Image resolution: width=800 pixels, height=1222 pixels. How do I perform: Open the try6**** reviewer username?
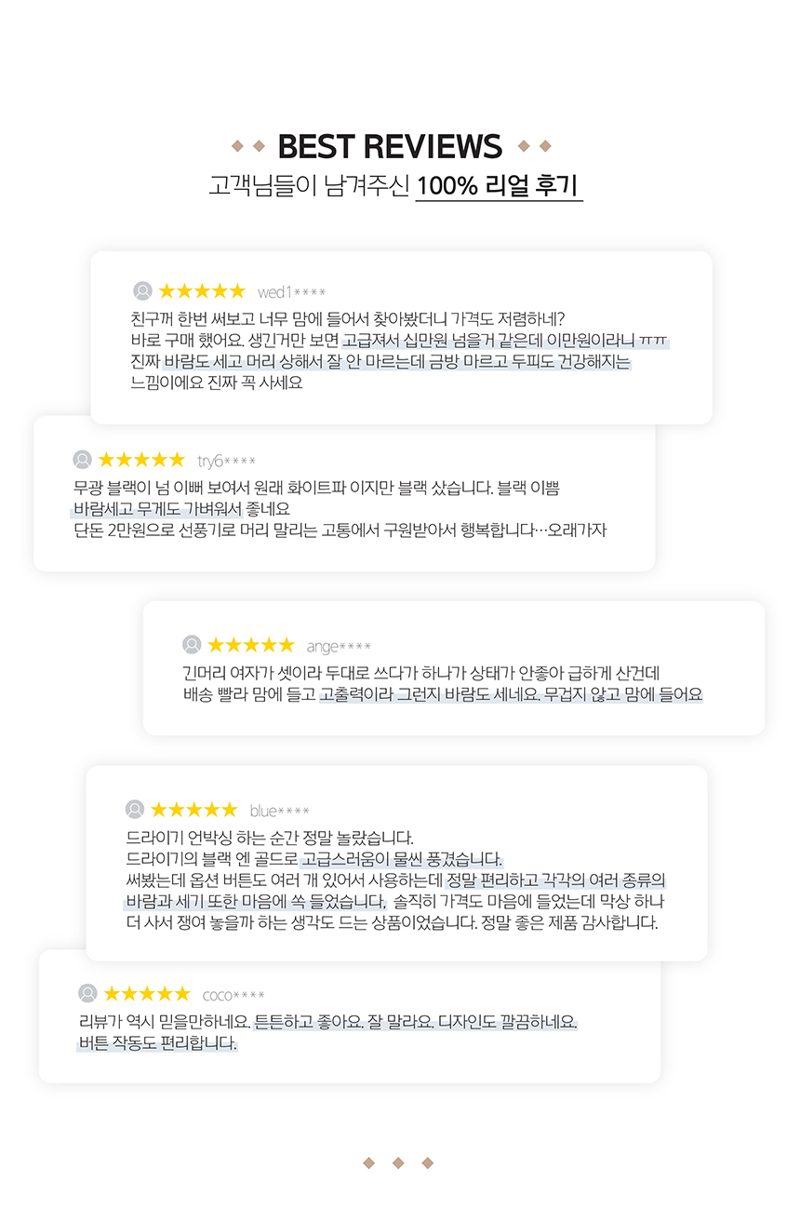click(226, 461)
